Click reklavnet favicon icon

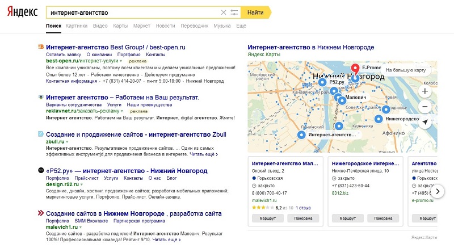pos(41,97)
